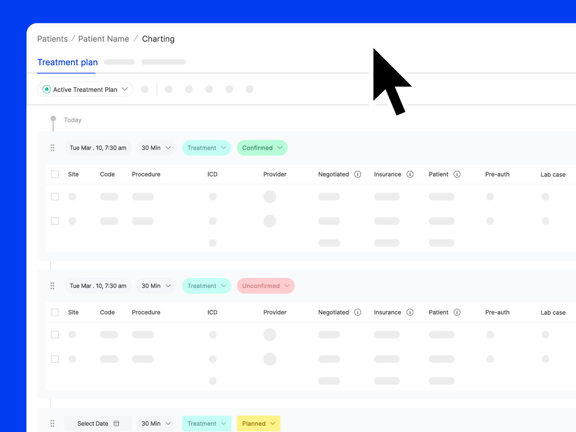This screenshot has height=432, width=576.
Task: Open the 30 Min dropdown of Planned appointment
Action: point(156,423)
